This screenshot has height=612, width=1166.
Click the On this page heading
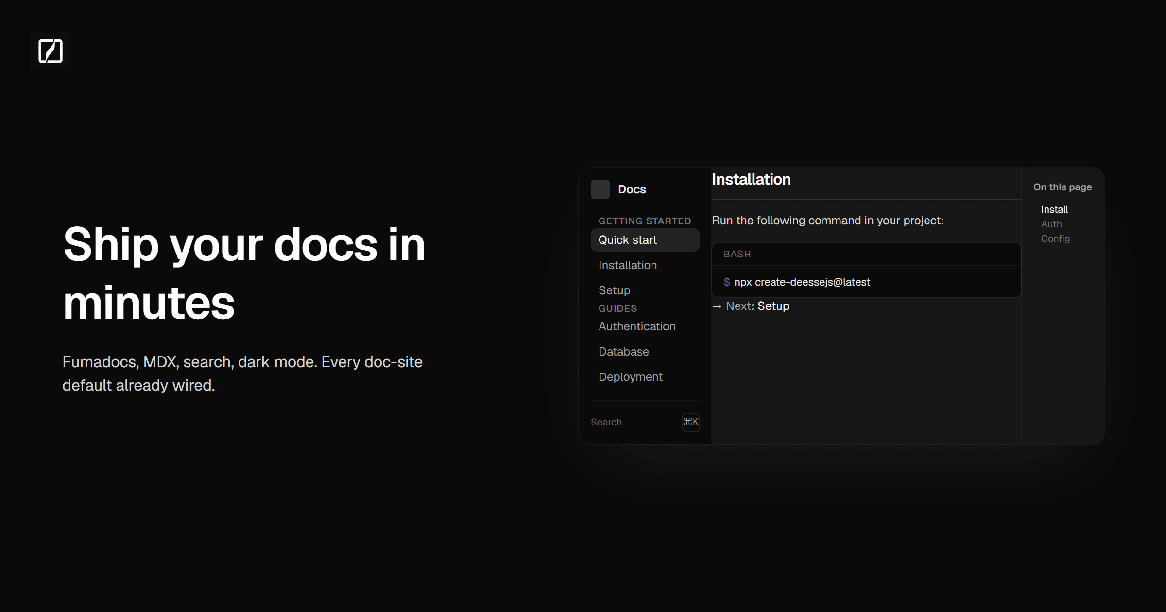coord(1063,187)
